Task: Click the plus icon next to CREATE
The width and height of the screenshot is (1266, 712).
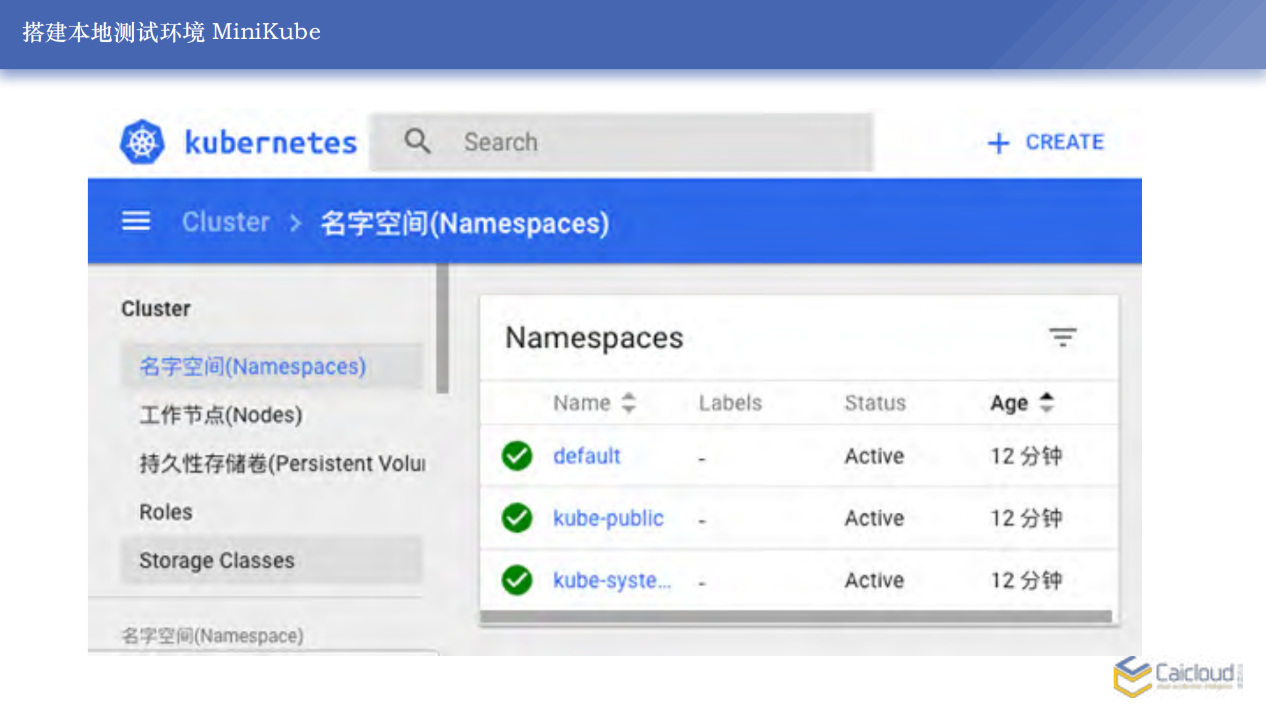Action: pyautogui.click(x=997, y=142)
